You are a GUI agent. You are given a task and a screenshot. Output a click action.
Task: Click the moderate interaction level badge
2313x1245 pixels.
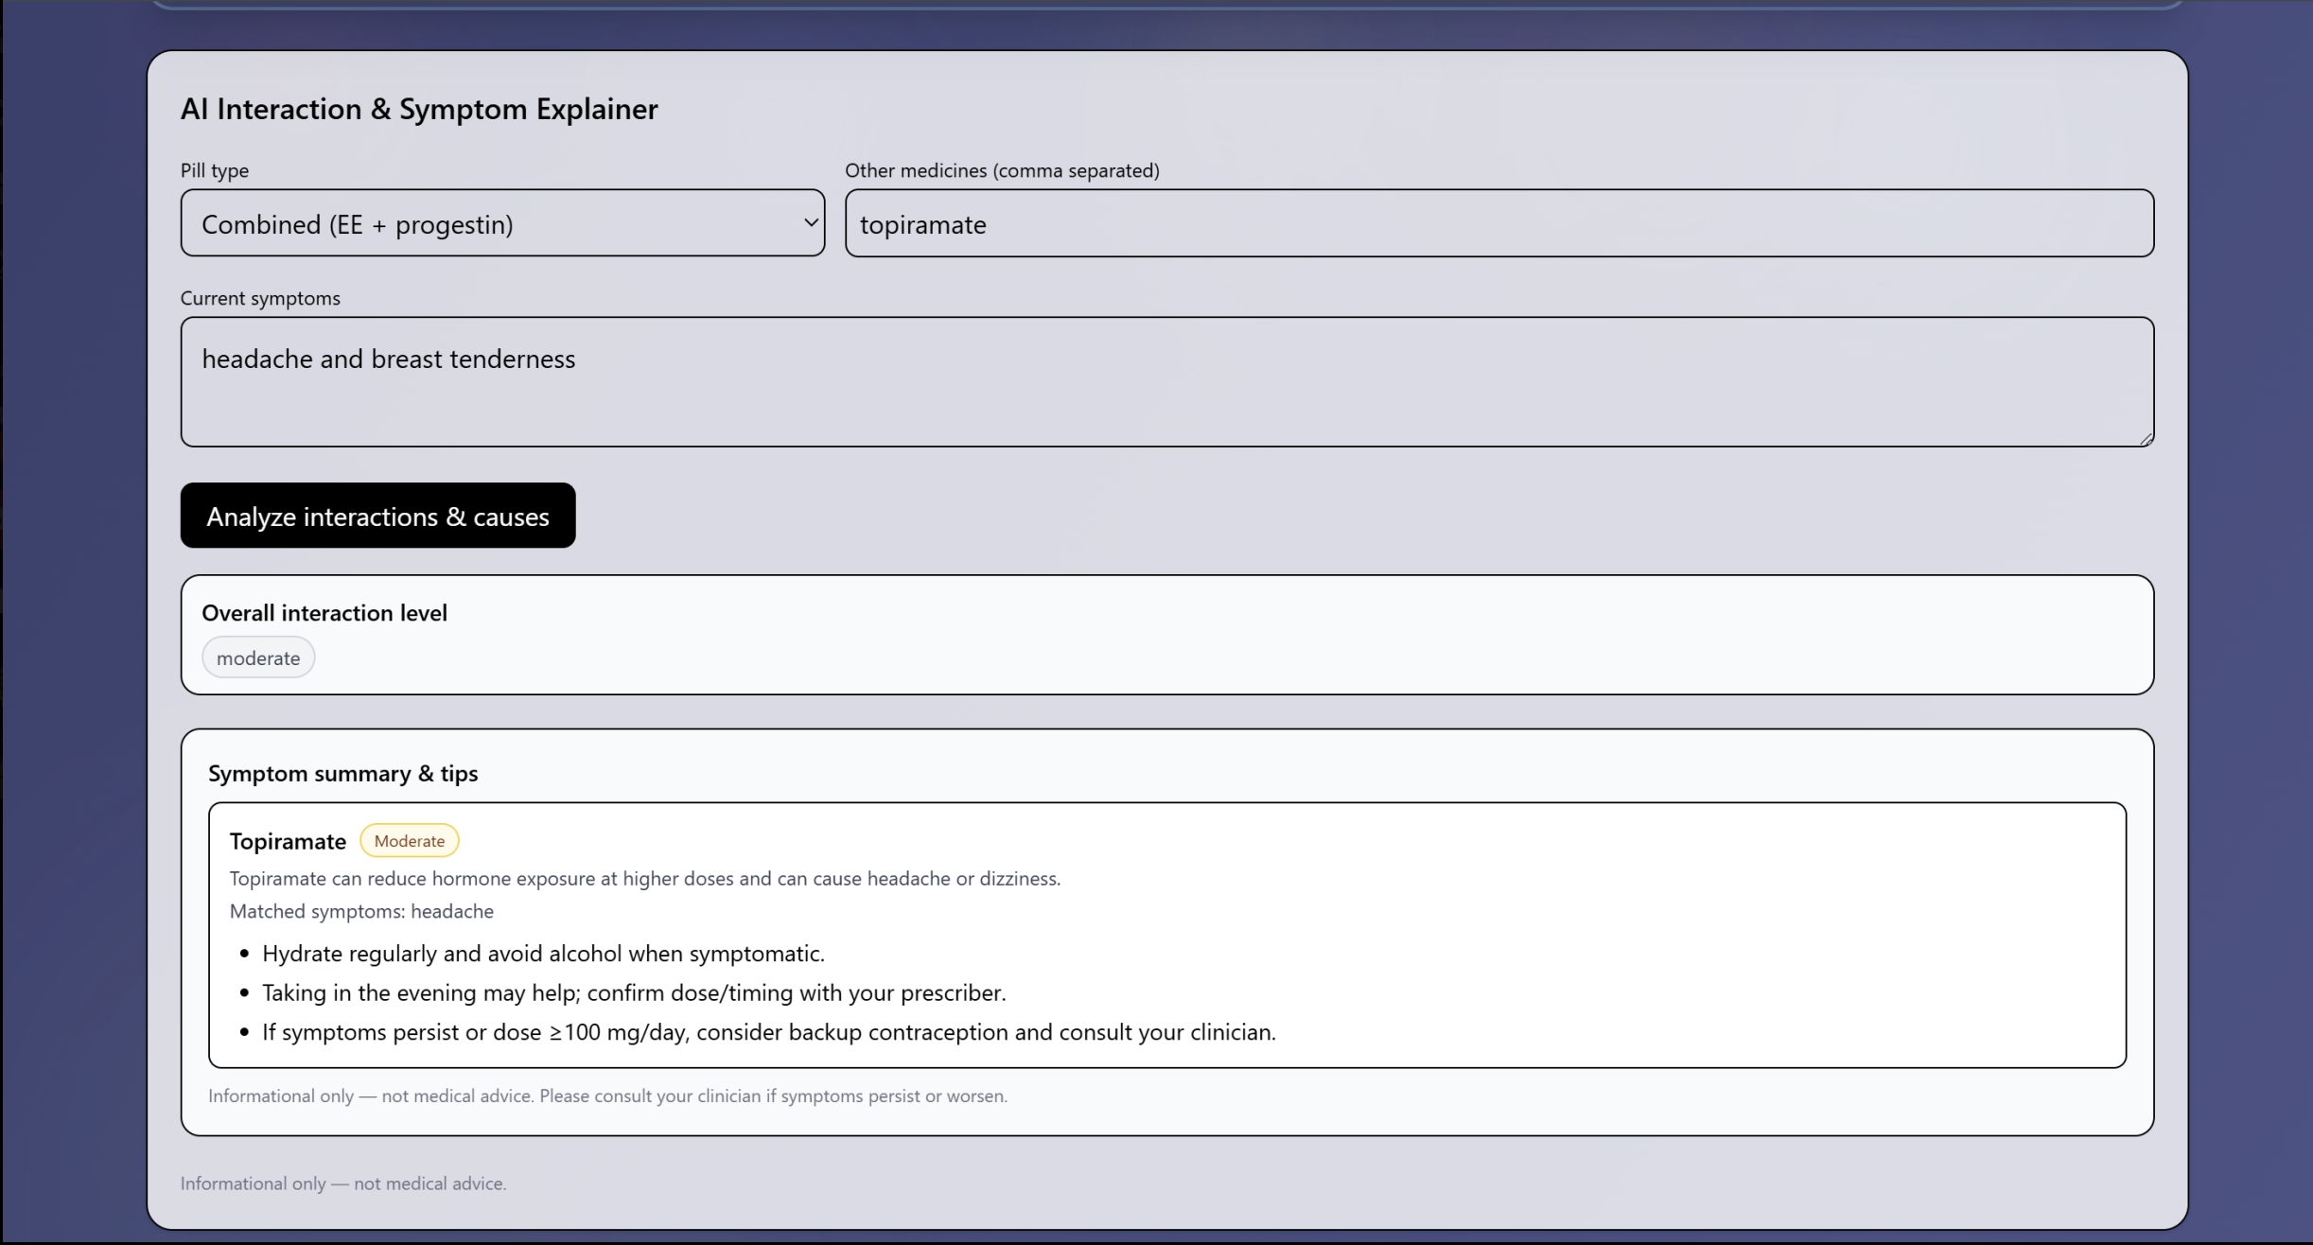(x=258, y=658)
